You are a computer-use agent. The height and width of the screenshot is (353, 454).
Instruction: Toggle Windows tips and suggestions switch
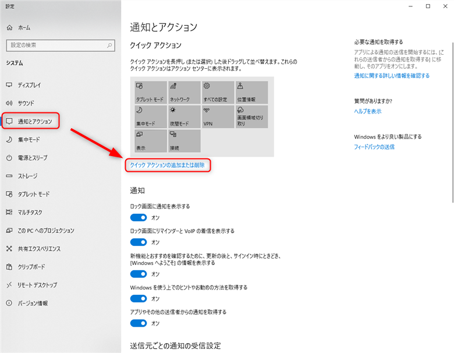coord(139,298)
